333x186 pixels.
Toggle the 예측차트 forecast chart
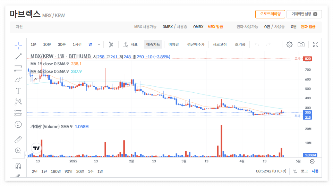(153, 44)
